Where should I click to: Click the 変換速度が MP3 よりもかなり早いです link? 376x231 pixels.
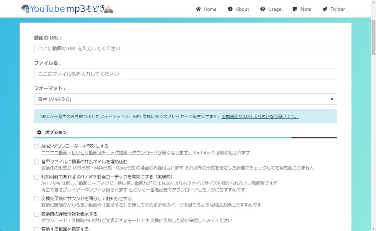260,117
